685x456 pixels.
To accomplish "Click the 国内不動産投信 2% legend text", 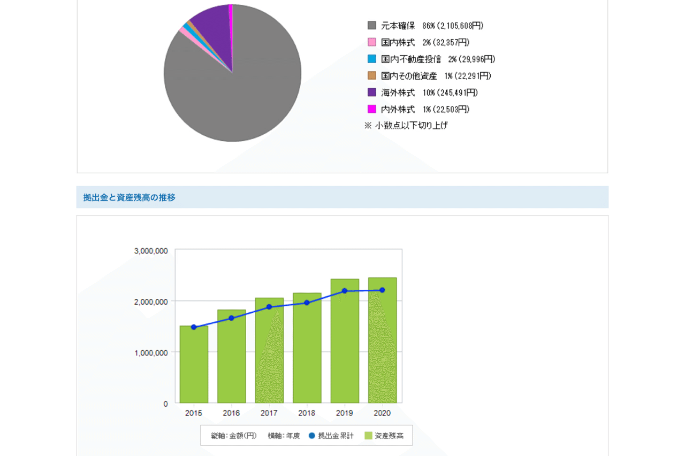I will point(438,59).
